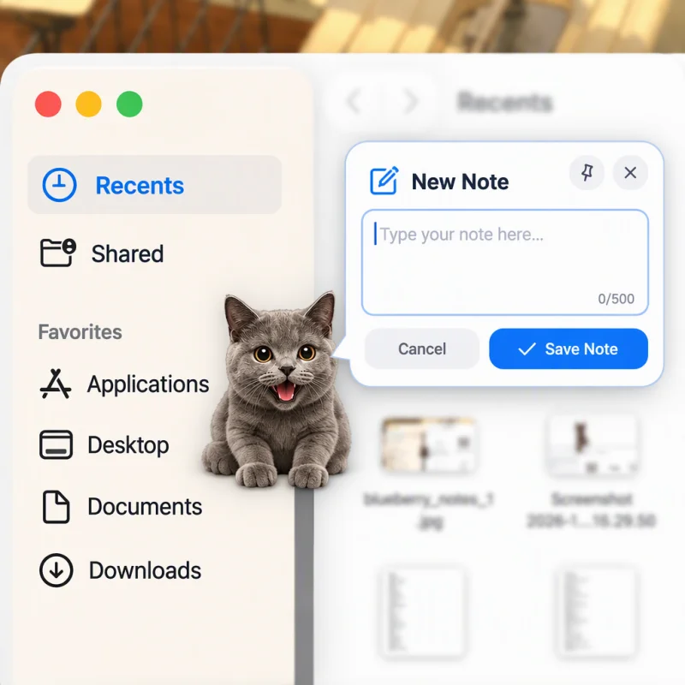Click the 0/500 character counter
Viewport: 685px width, 685px height.
tap(616, 299)
